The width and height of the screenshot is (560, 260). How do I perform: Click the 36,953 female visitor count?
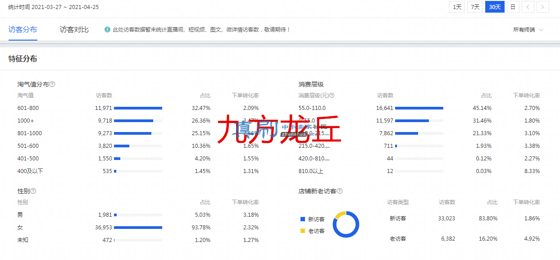104,228
